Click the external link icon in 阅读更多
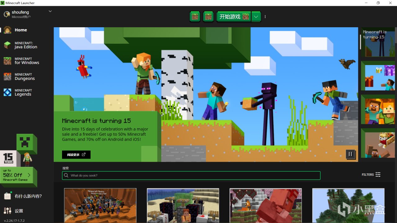This screenshot has height=223, width=397. (84, 155)
